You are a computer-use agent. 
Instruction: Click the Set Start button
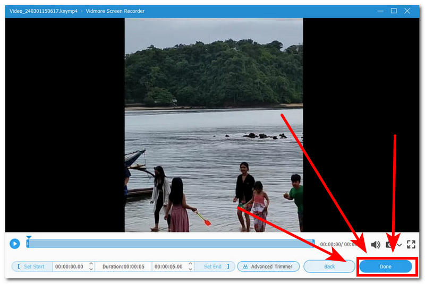tap(32, 266)
